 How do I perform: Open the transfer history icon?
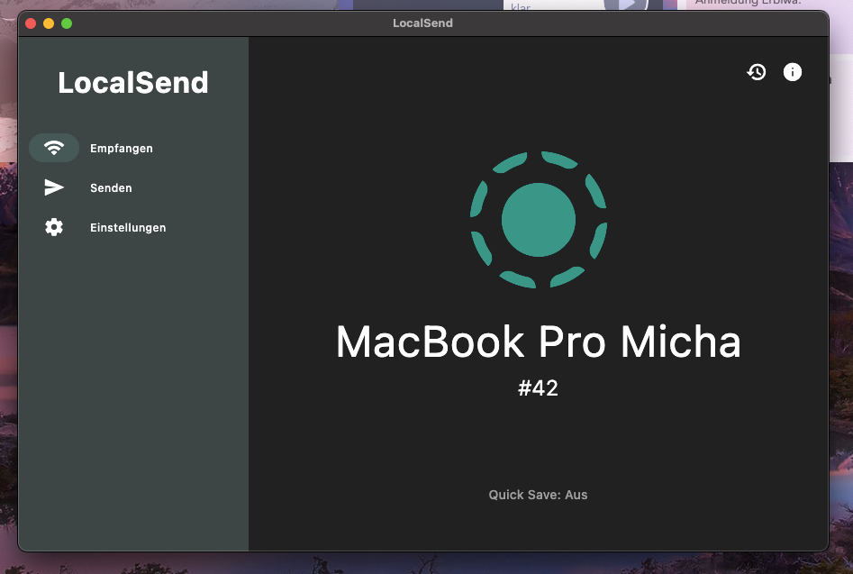tap(757, 72)
